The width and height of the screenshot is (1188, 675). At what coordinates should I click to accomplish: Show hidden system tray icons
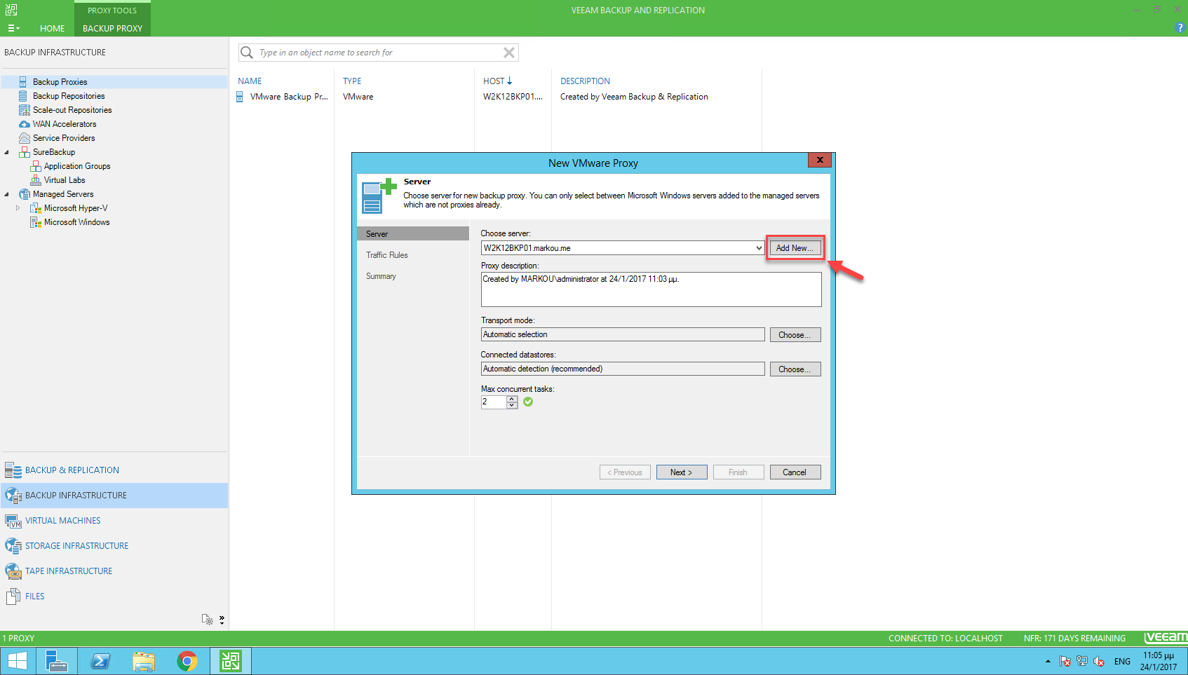coord(1048,661)
